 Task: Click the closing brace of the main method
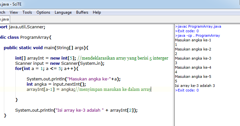click(5, 116)
